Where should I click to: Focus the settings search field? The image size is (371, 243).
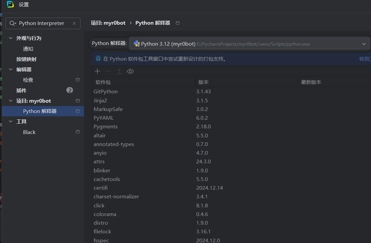pyautogui.click(x=43, y=23)
